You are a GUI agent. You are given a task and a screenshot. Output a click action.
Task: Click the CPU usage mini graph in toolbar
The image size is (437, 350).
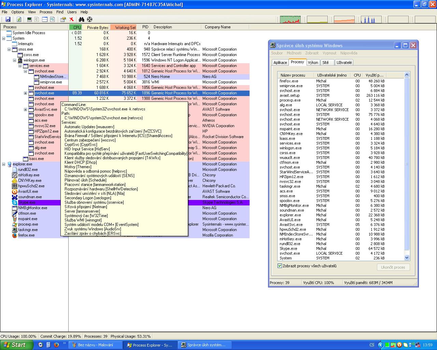coord(290,19)
